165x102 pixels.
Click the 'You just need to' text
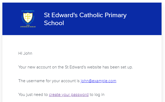(33, 95)
